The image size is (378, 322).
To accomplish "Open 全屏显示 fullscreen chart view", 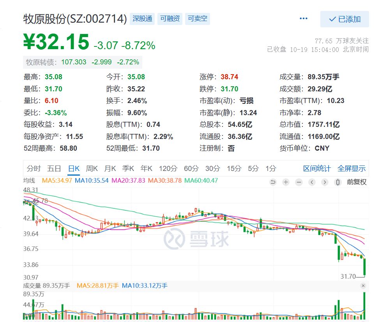I will pyautogui.click(x=352, y=168).
